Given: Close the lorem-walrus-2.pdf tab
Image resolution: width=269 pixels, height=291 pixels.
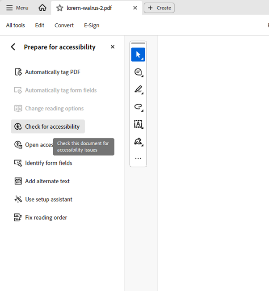Looking at the screenshot, I should [x=135, y=8].
